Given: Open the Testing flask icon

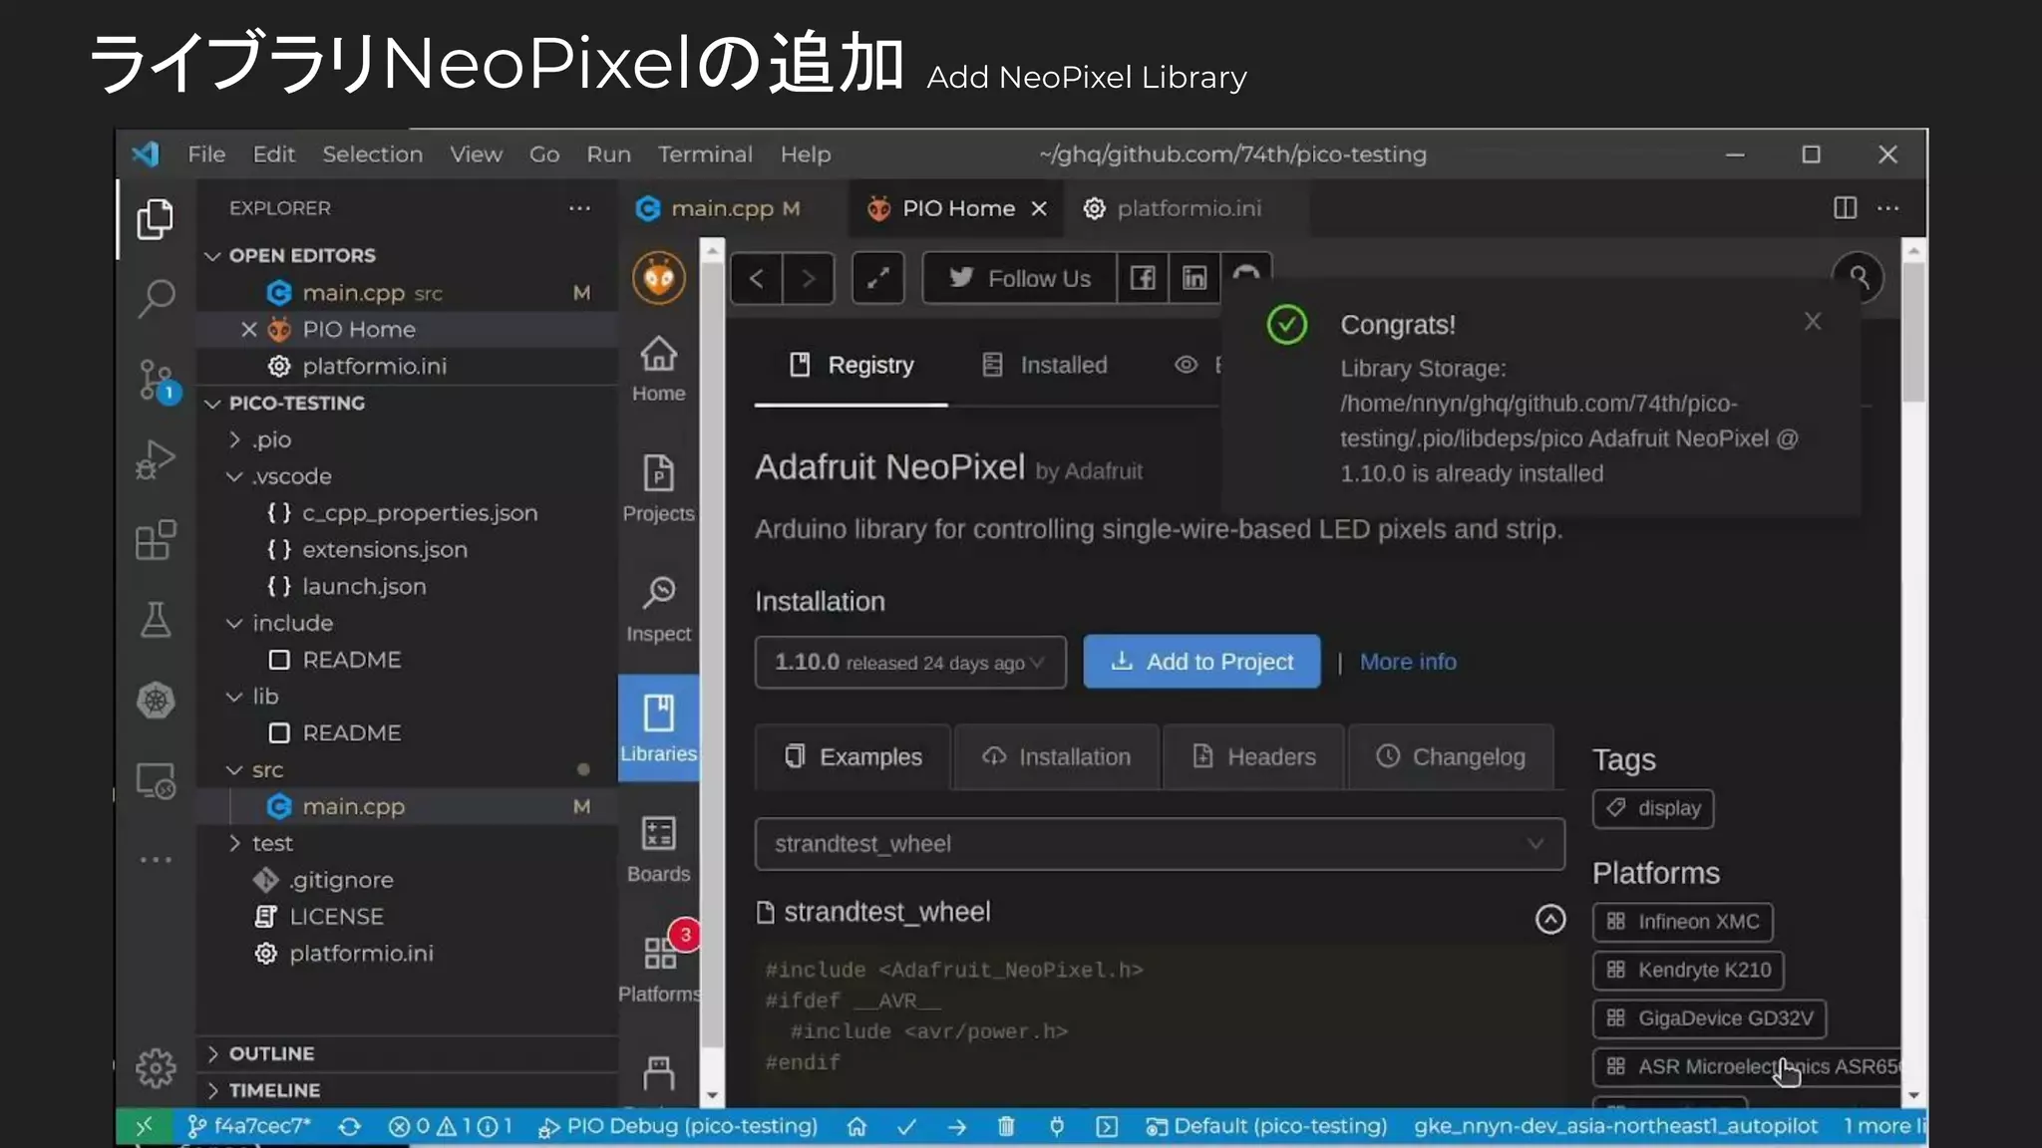Looking at the screenshot, I should point(155,620).
